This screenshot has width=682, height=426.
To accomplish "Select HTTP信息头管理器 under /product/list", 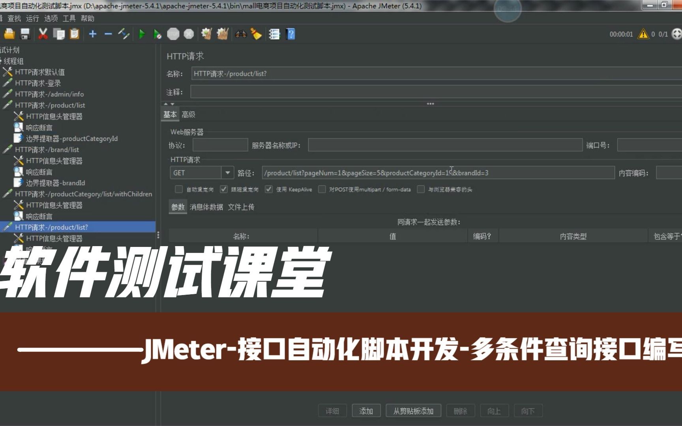I will [54, 116].
